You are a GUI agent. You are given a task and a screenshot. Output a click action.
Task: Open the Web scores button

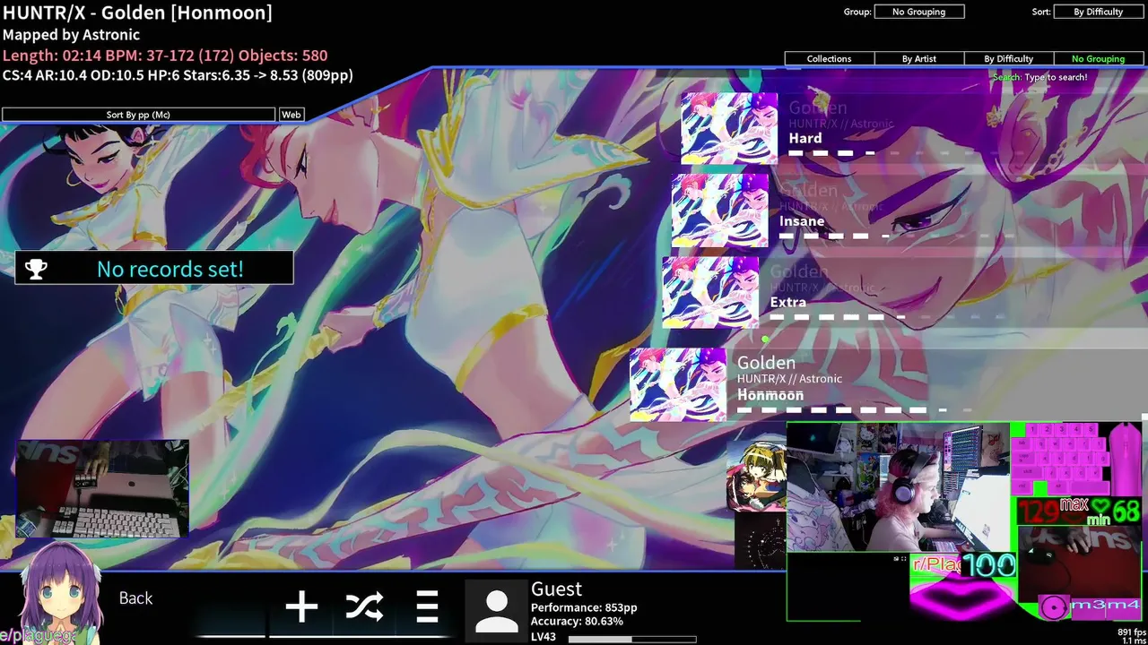coord(291,115)
